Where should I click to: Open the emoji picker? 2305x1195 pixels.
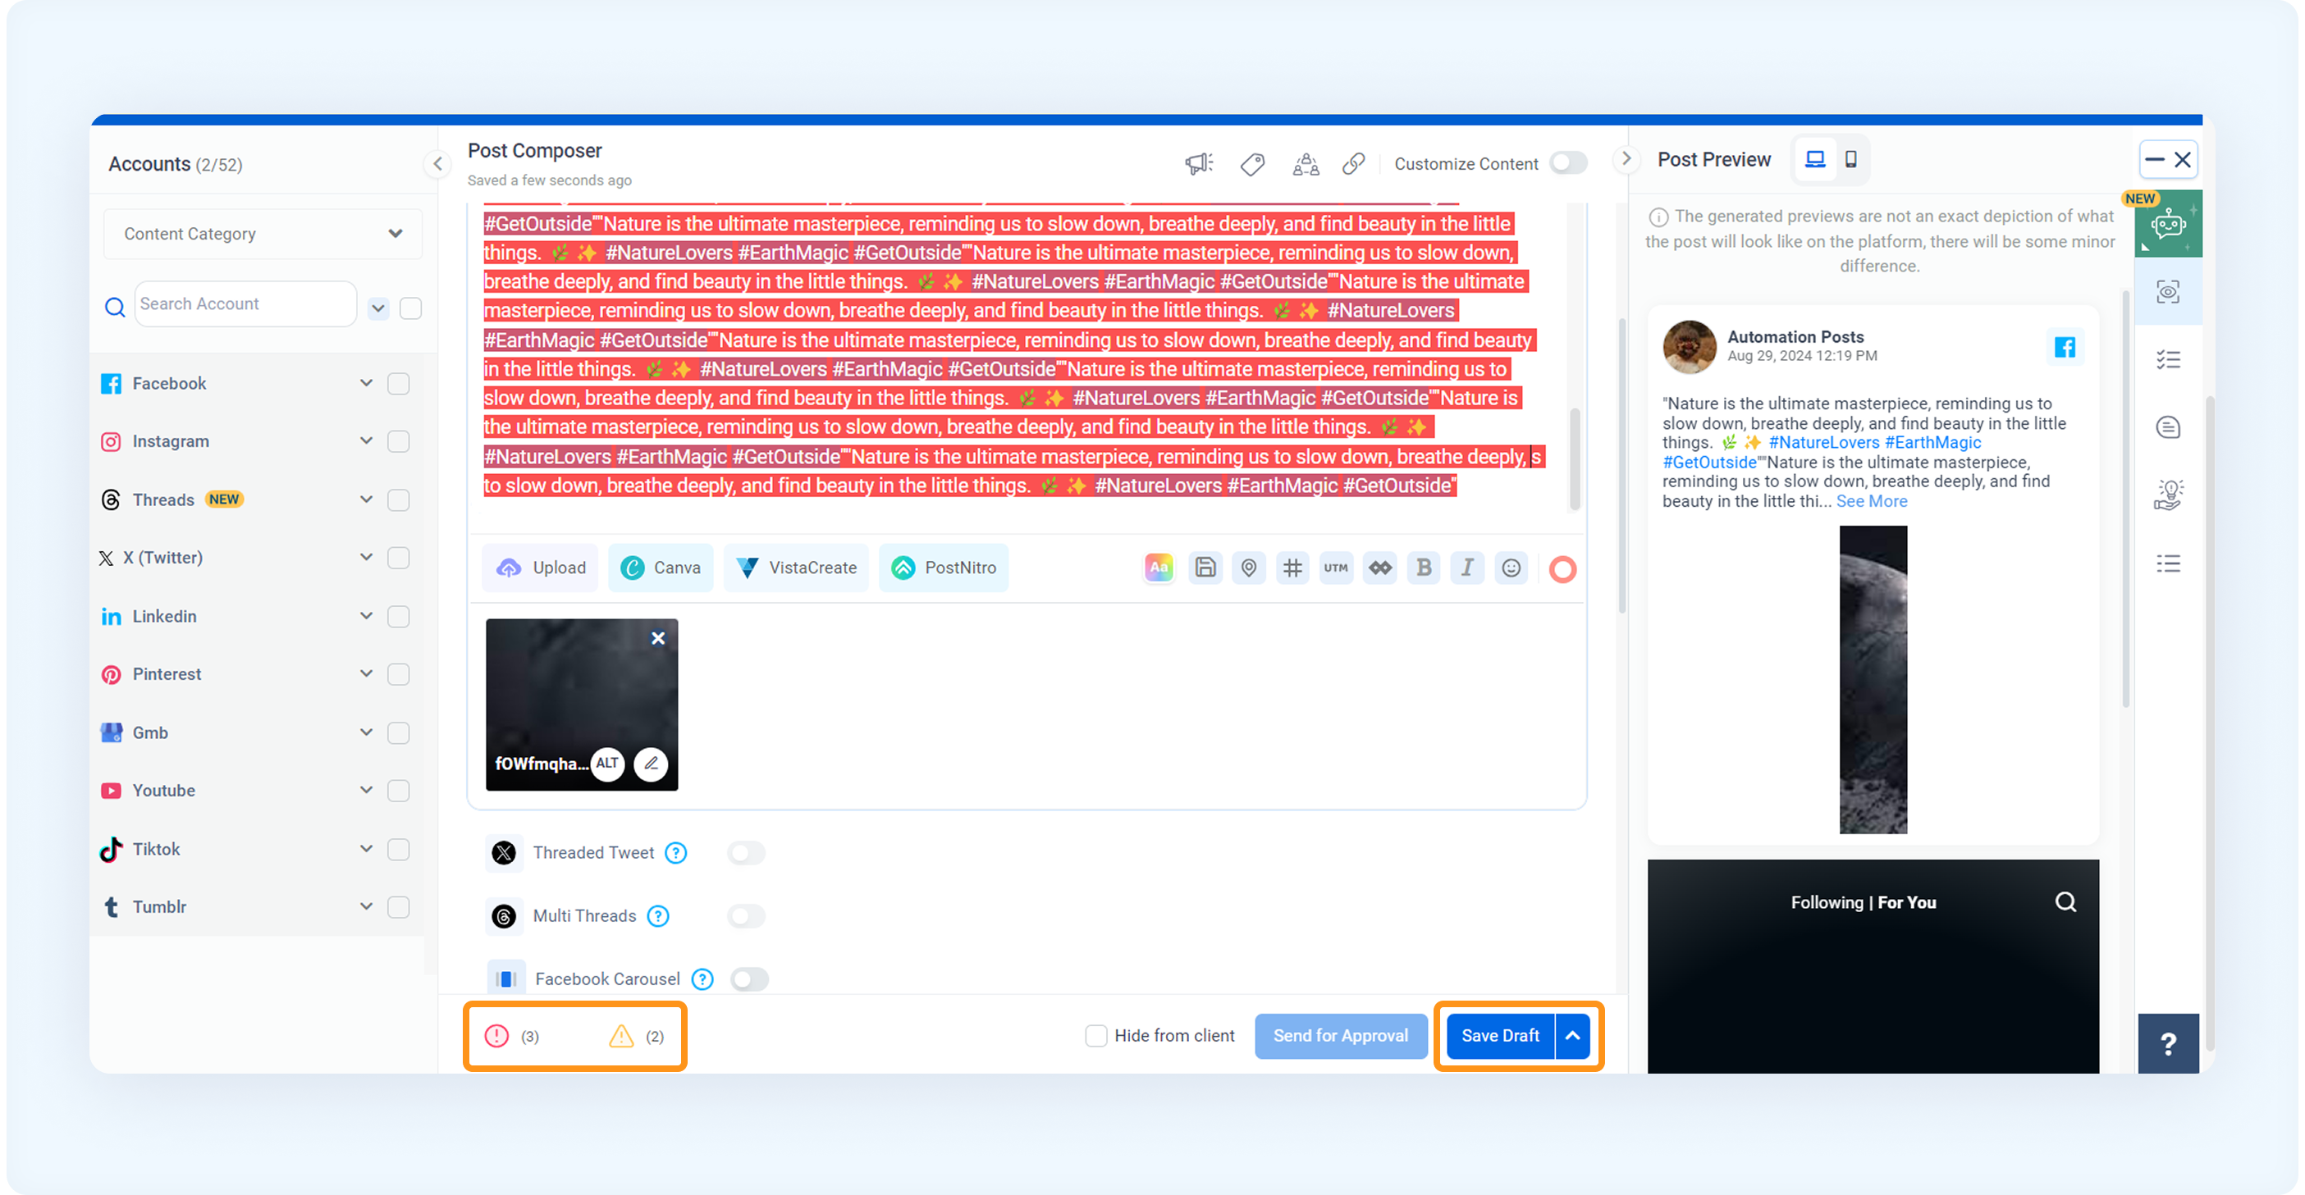[1512, 568]
